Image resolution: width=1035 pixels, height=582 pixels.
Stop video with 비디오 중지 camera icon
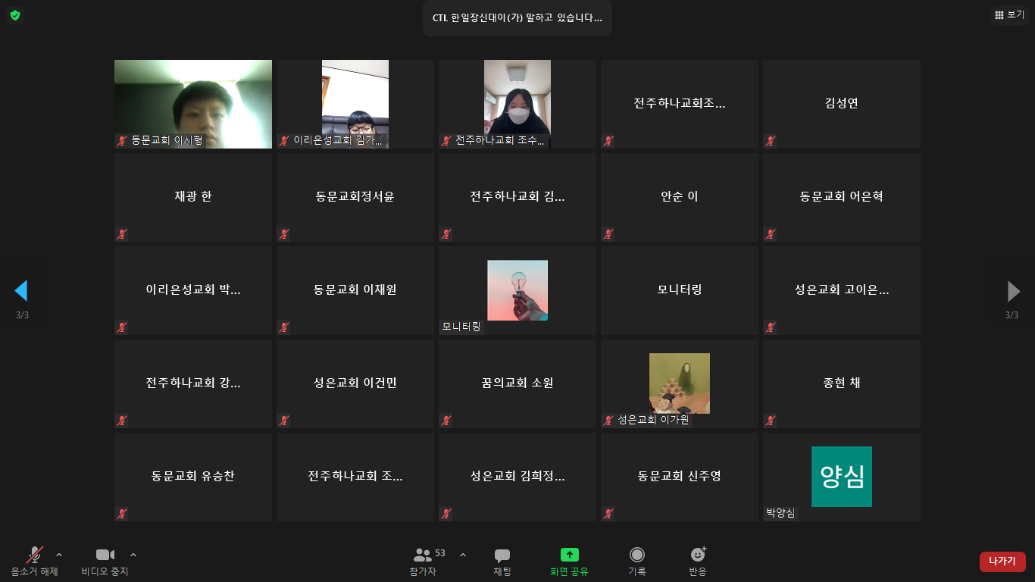(105, 555)
